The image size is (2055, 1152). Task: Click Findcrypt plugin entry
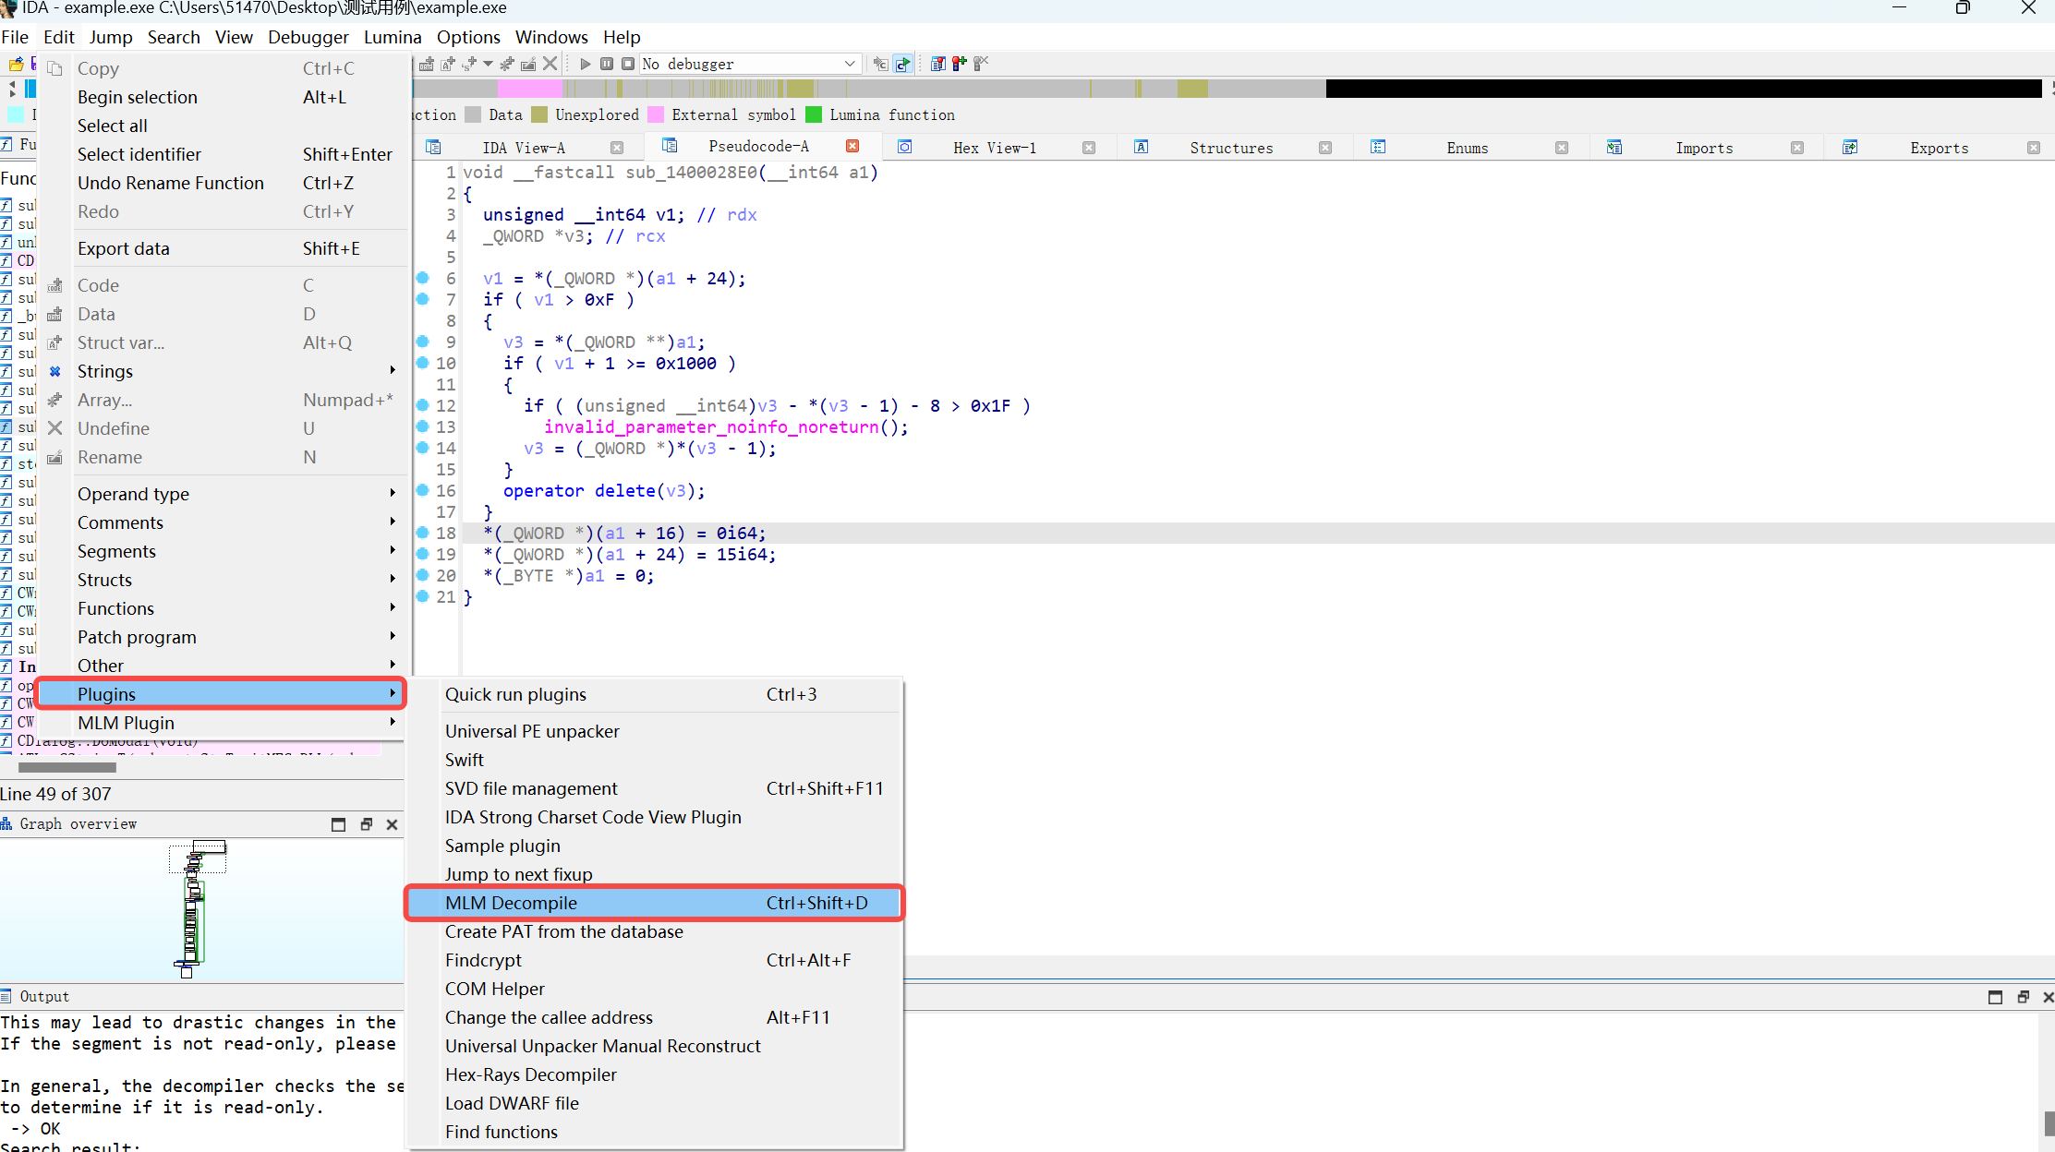(x=654, y=960)
